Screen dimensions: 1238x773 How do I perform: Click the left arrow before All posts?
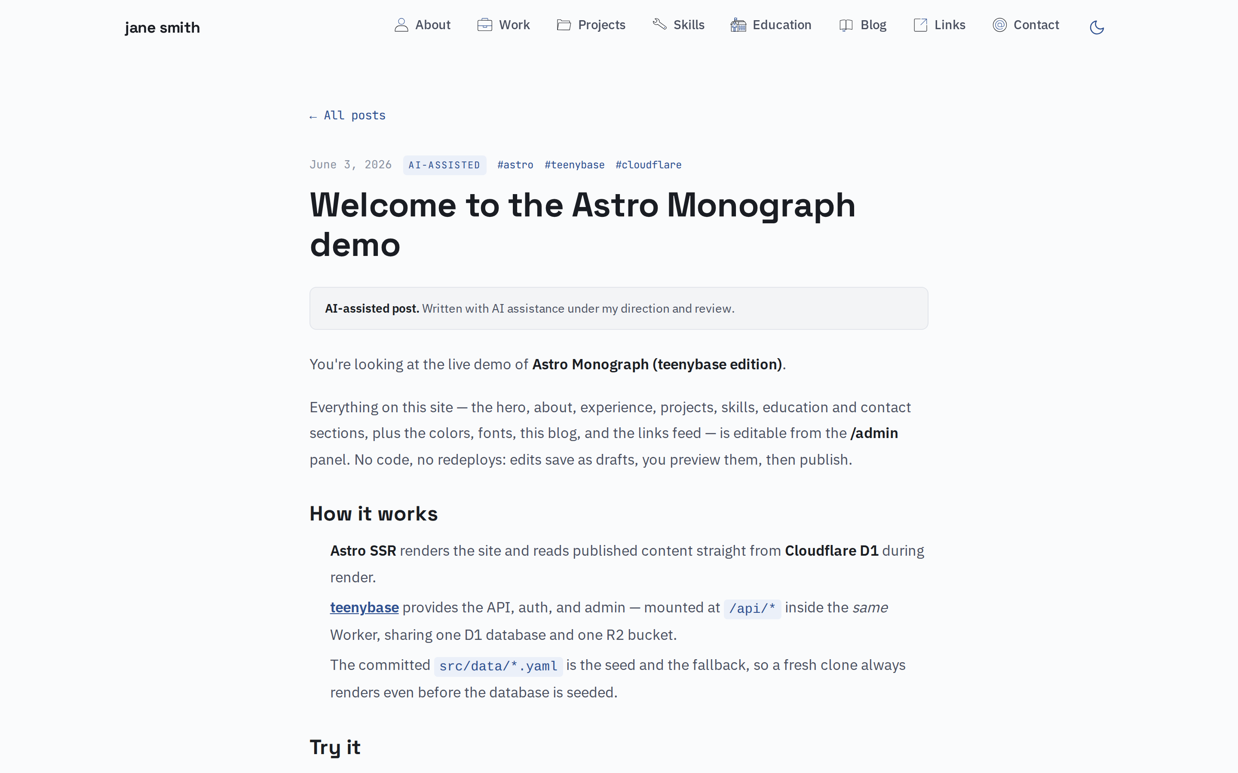tap(313, 117)
